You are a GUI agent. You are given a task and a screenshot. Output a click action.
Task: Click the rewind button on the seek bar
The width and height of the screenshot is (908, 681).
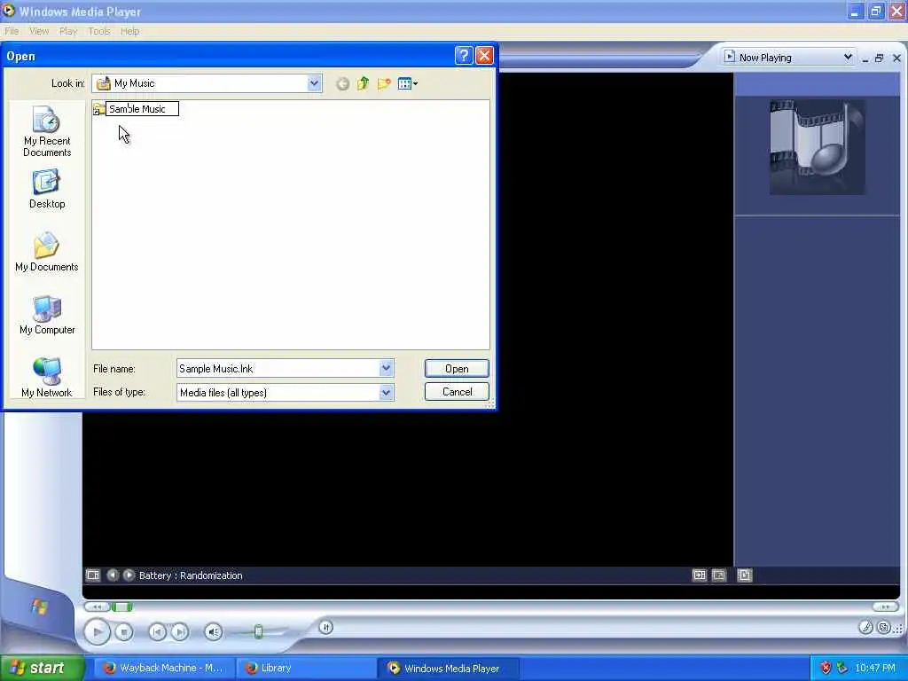tap(98, 607)
